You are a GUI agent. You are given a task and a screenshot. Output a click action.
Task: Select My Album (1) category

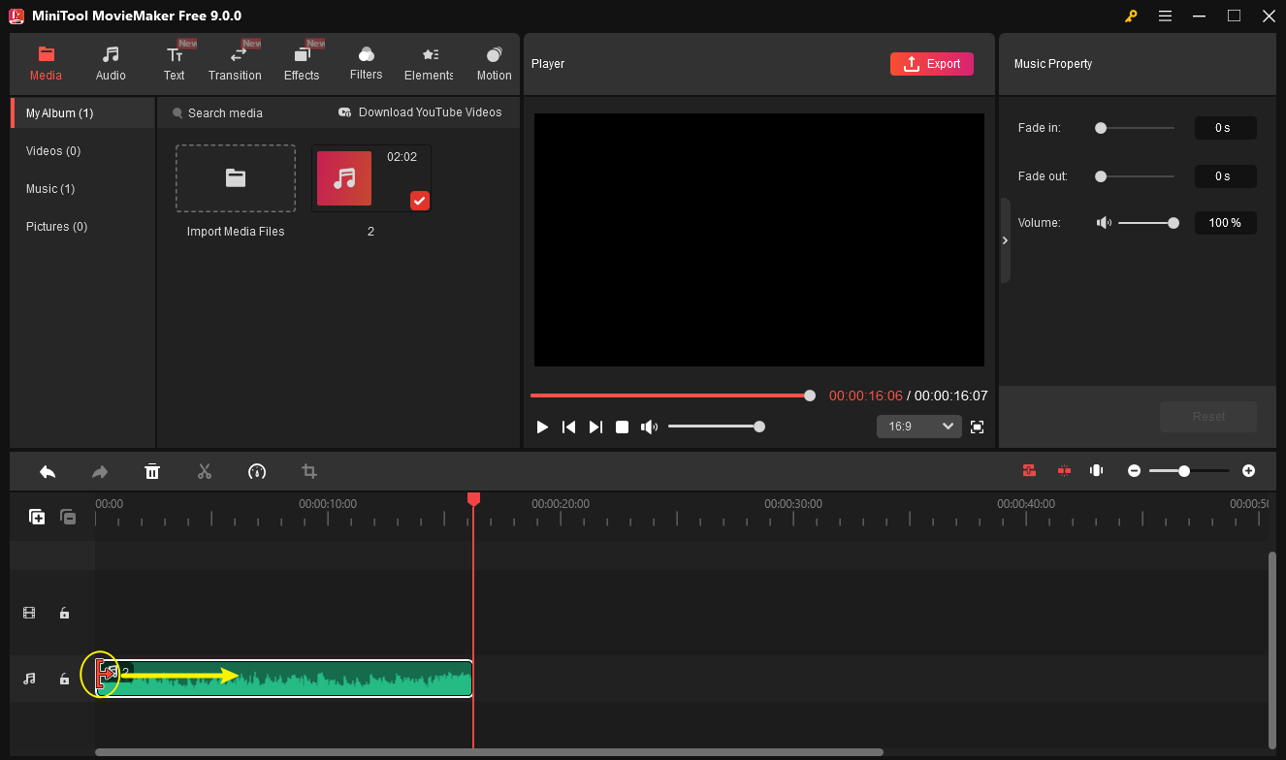[x=82, y=113]
